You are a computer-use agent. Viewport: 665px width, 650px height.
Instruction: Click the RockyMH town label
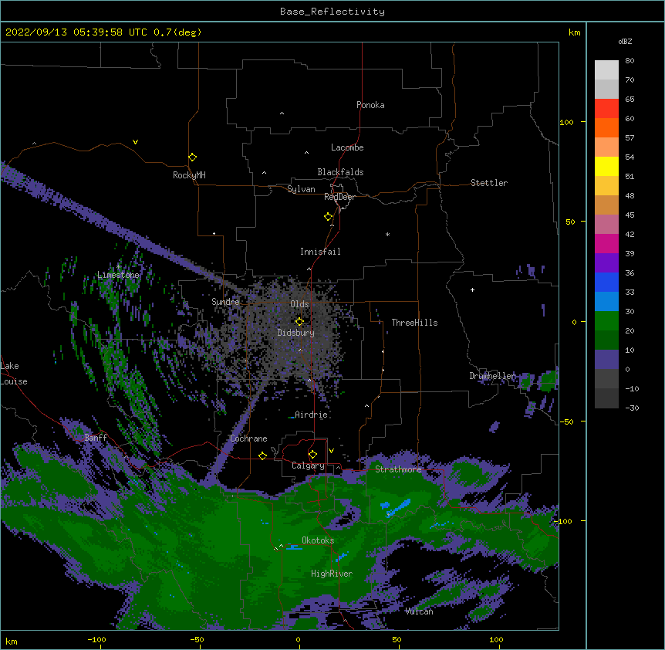[189, 175]
